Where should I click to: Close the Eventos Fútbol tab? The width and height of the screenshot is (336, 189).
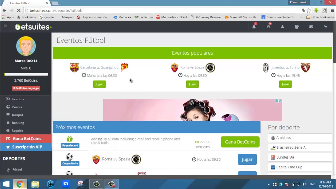click(47, 3)
